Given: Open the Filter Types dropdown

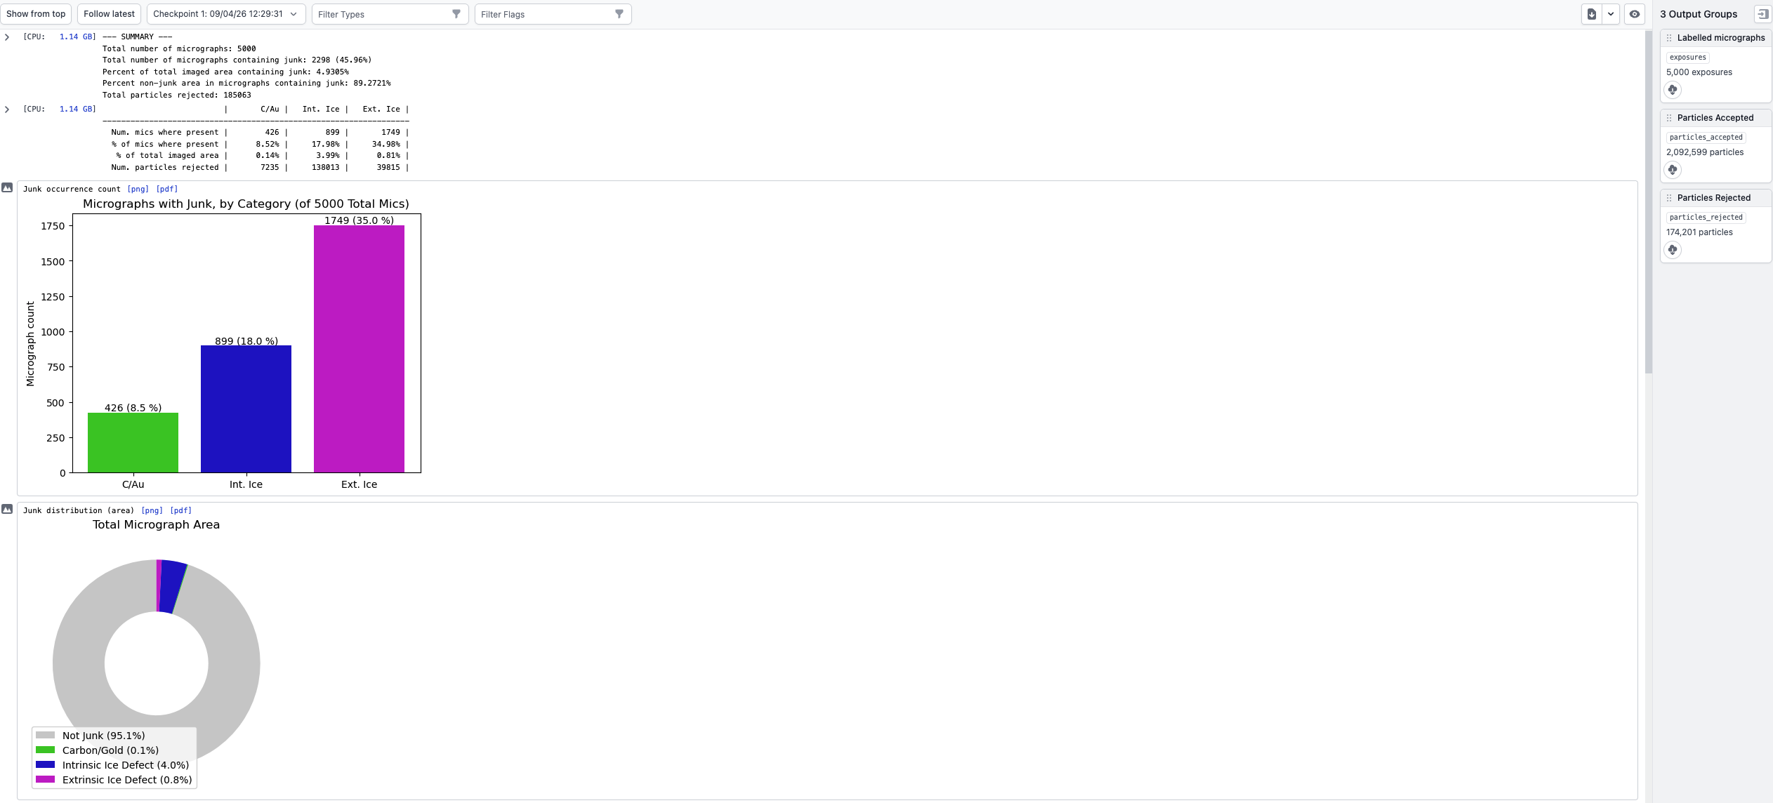Looking at the screenshot, I should coord(390,14).
